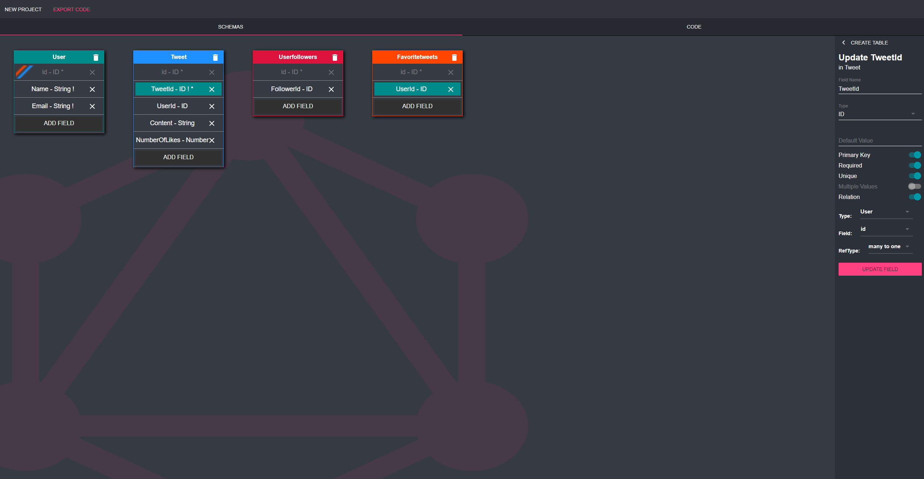
Task: Toggle off the Primary Key switch
Action: point(915,155)
